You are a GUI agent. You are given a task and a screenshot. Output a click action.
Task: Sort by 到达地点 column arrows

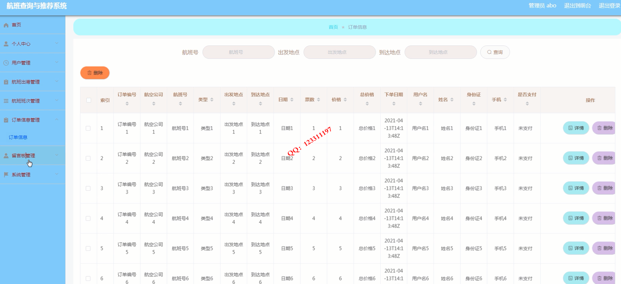click(260, 104)
